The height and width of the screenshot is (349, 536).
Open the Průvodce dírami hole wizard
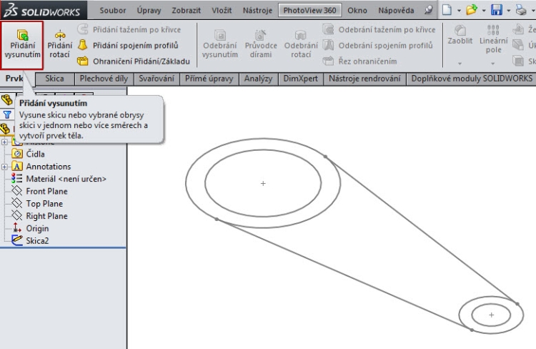pyautogui.click(x=260, y=44)
